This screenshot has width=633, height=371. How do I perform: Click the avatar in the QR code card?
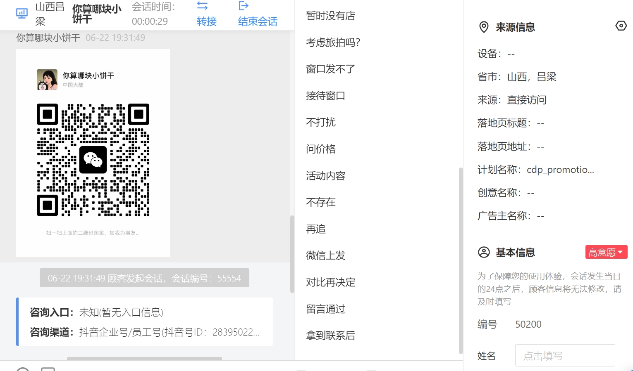pos(47,80)
